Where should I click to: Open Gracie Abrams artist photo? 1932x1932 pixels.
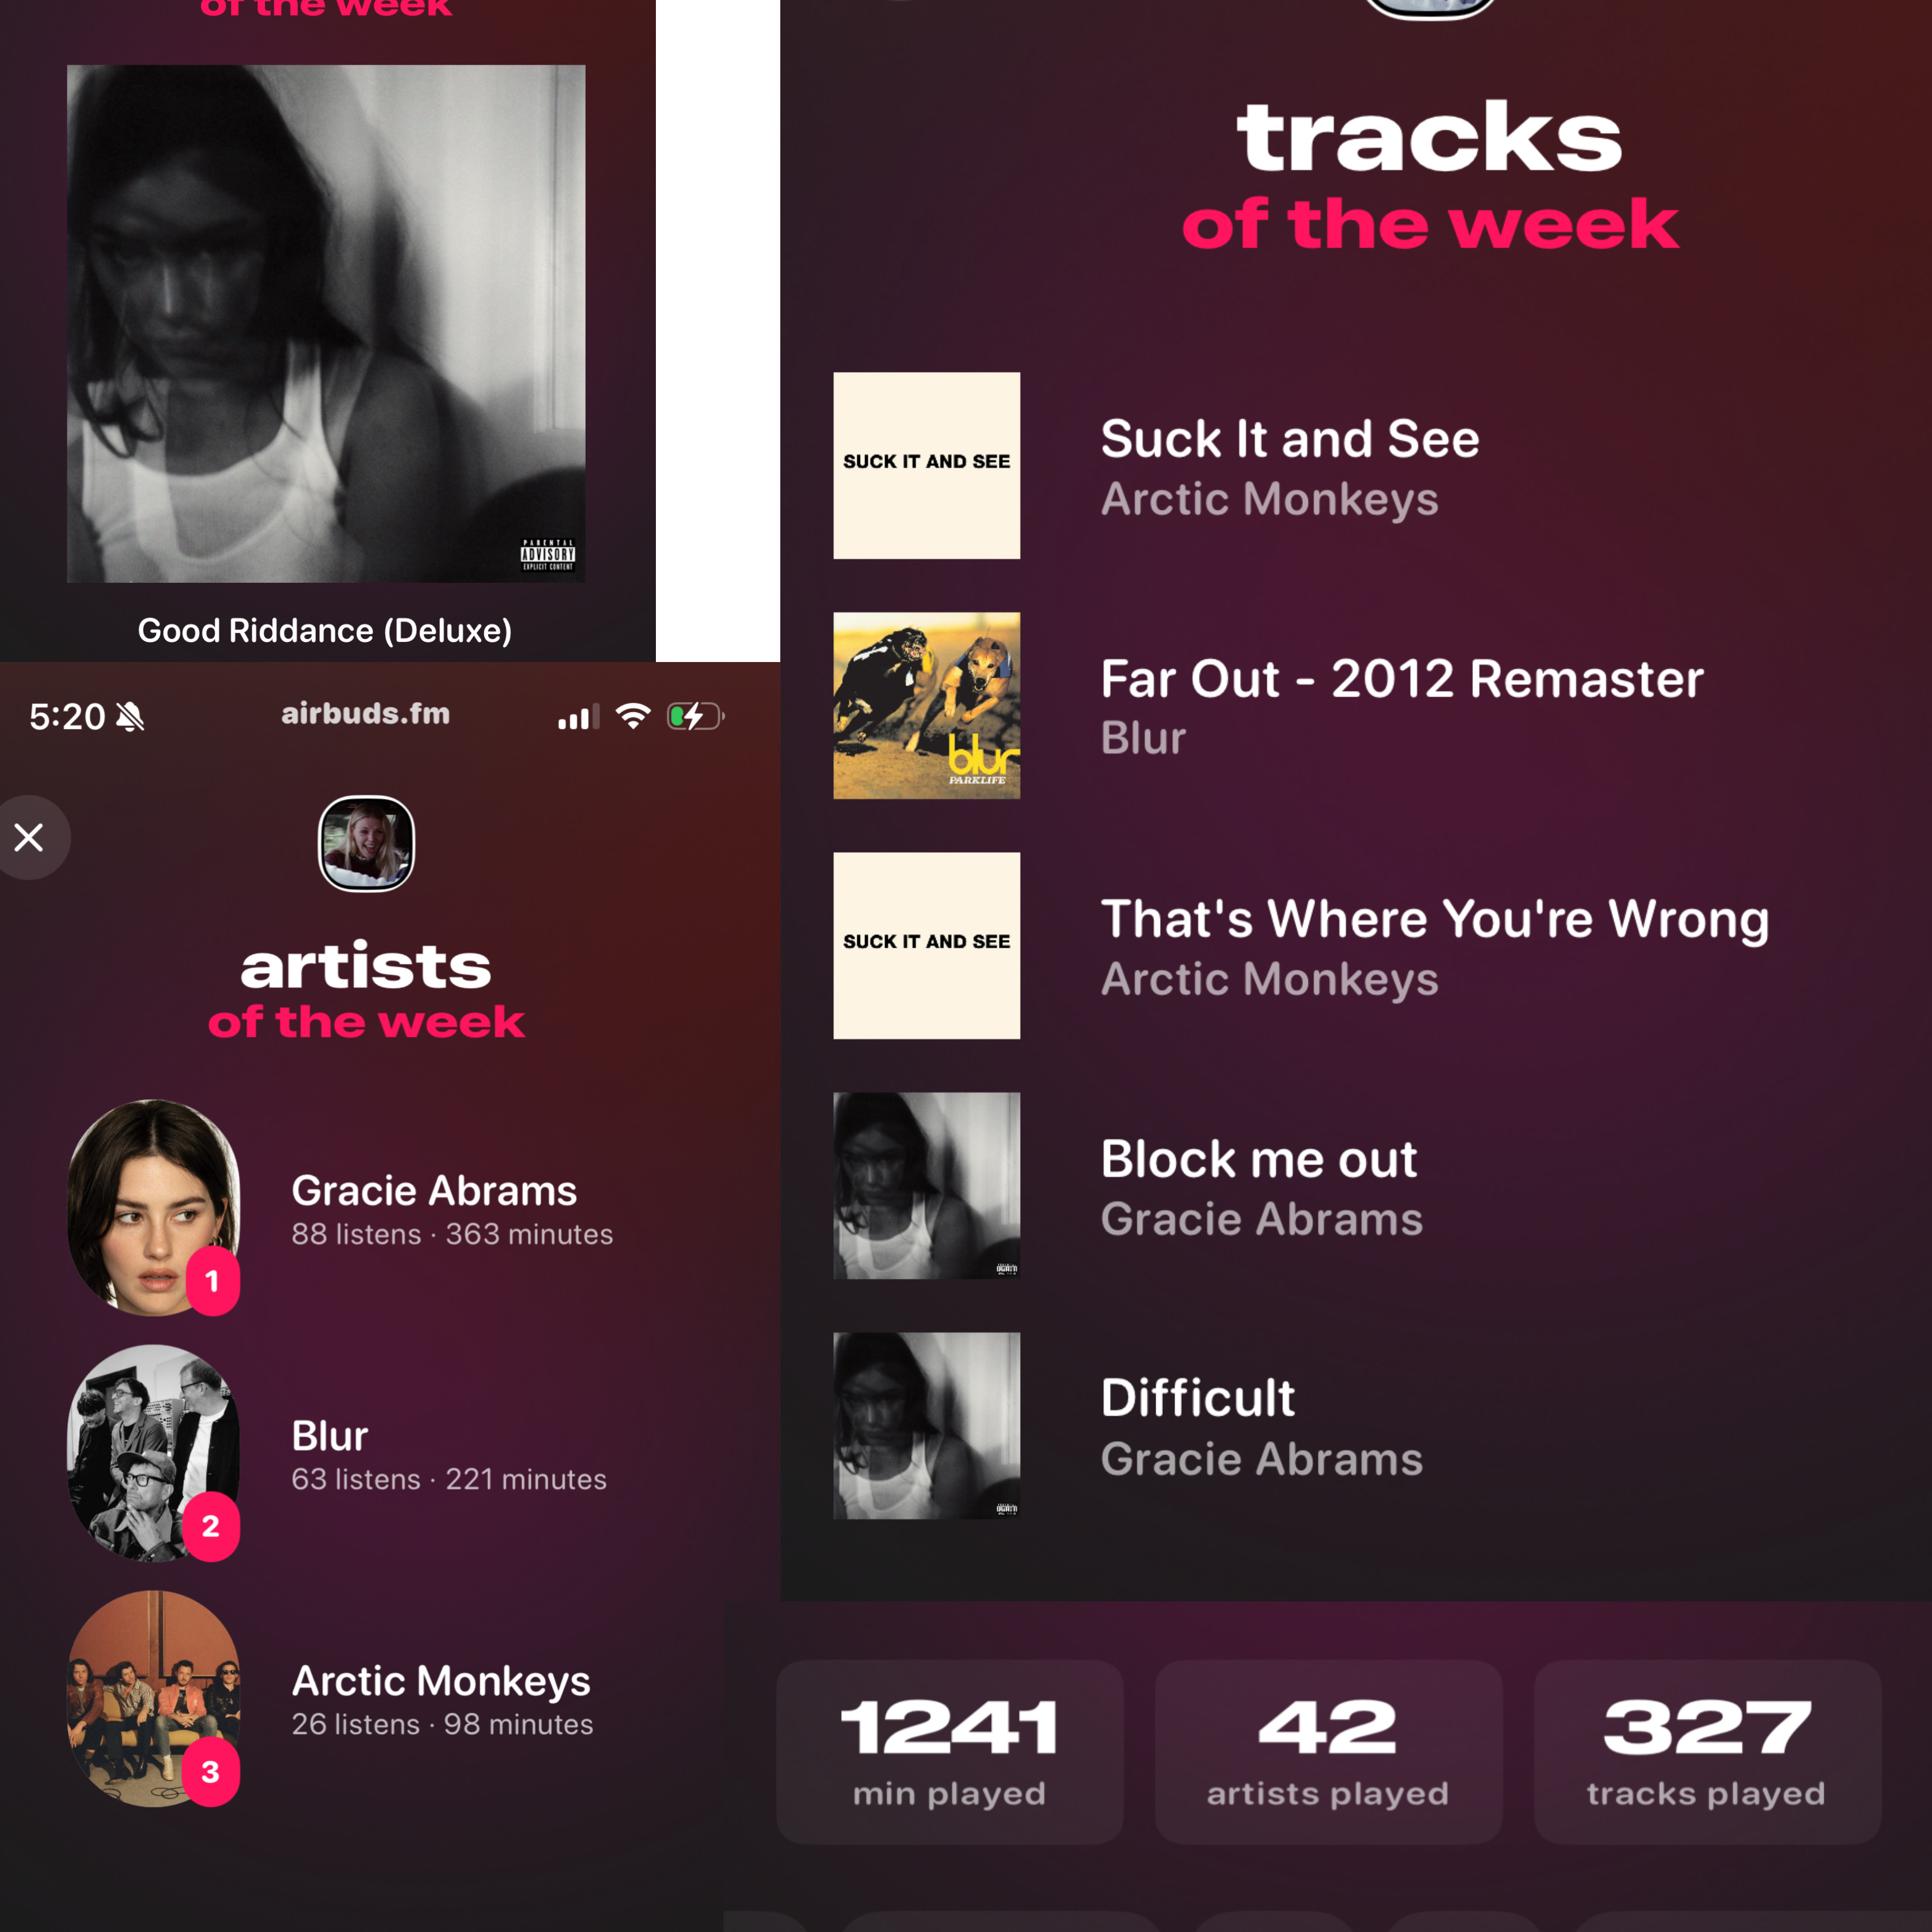(x=153, y=1208)
